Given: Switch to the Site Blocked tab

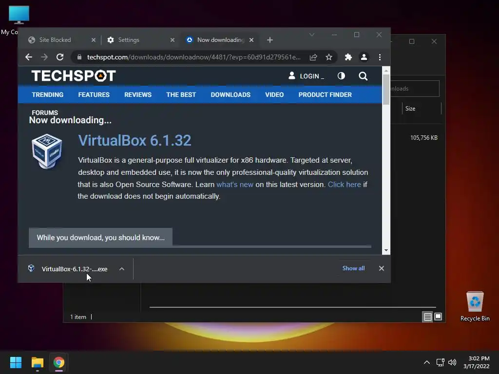Looking at the screenshot, I should point(55,40).
